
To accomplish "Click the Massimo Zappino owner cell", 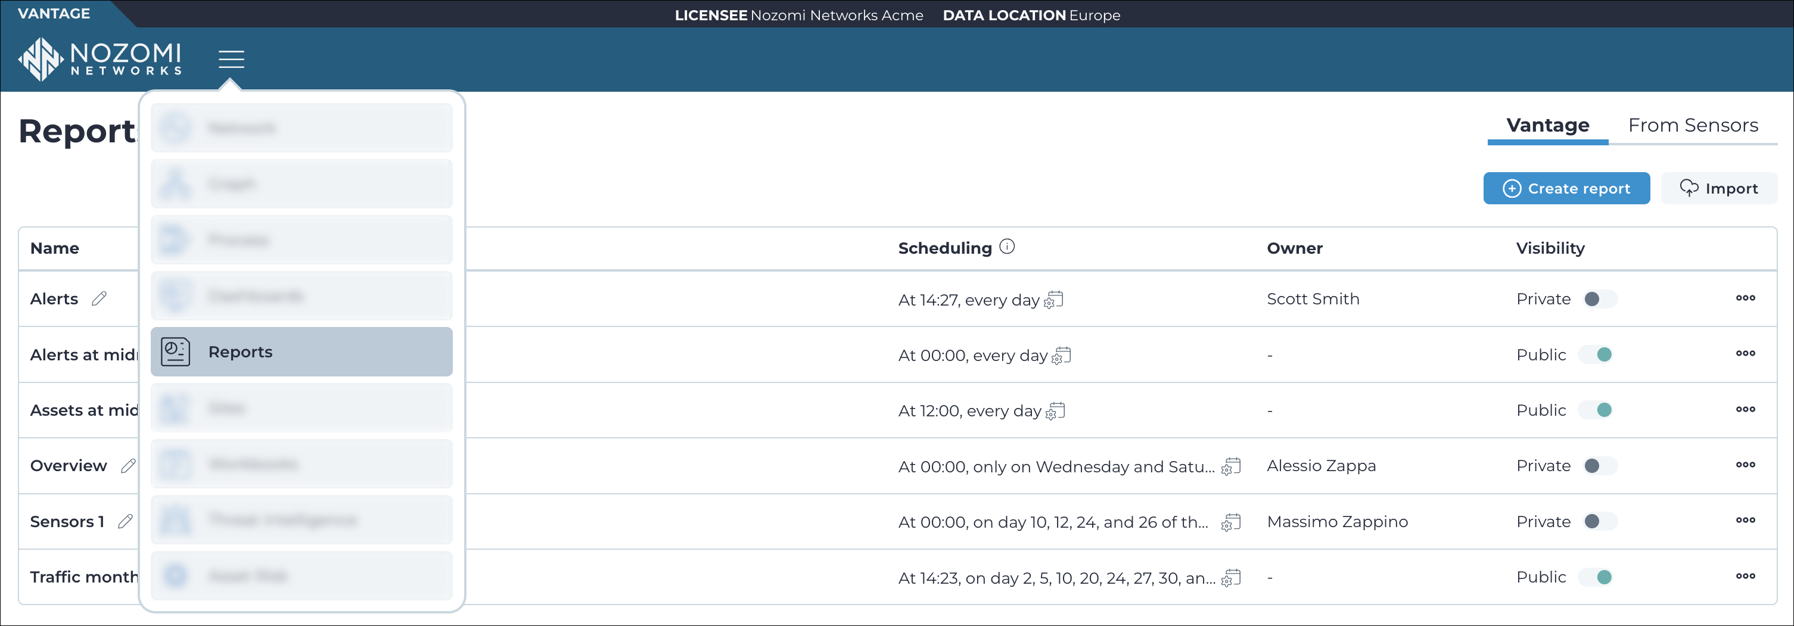I will point(1337,522).
